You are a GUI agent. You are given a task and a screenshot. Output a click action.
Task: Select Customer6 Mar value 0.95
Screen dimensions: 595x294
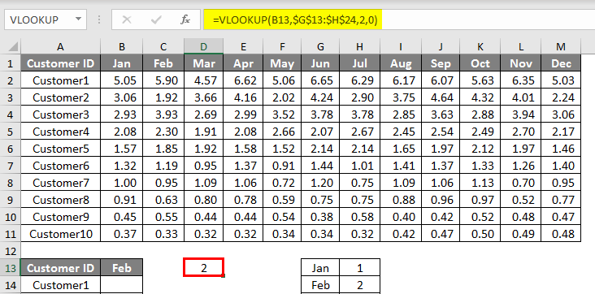coord(204,166)
